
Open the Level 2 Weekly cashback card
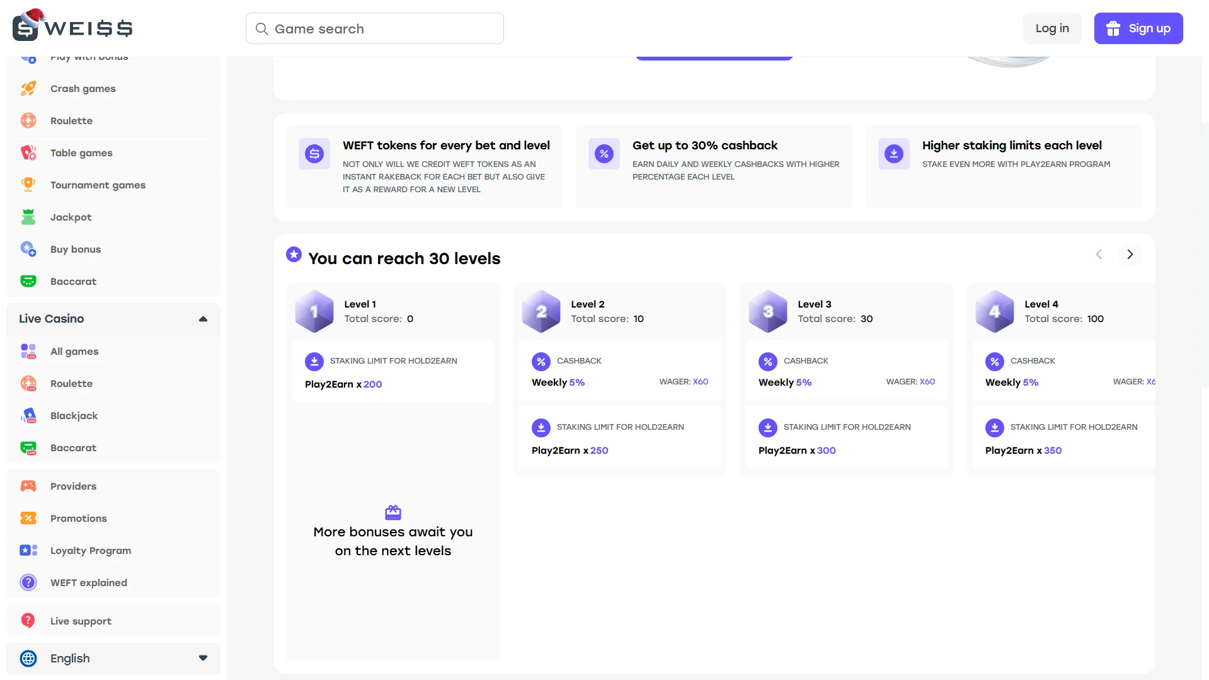pos(619,371)
